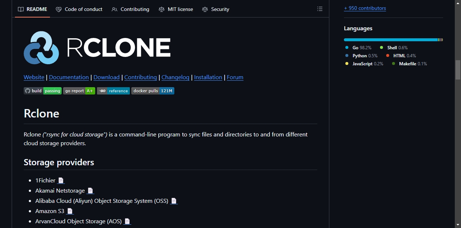Open the README tab
Image resolution: width=461 pixels, height=228 pixels.
pos(32,9)
